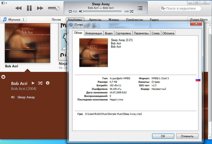Skip to the next track

tap(40, 8)
